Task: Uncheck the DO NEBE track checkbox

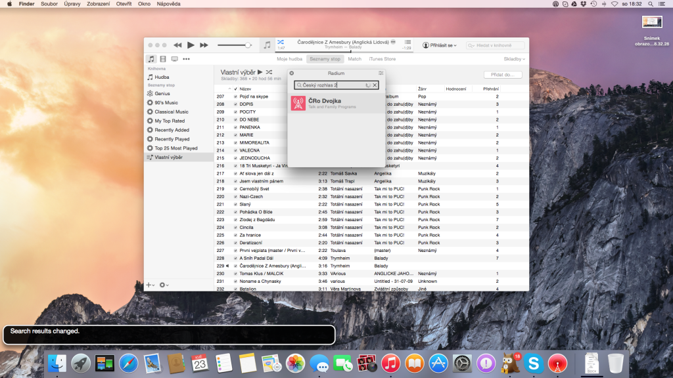Action: click(235, 119)
